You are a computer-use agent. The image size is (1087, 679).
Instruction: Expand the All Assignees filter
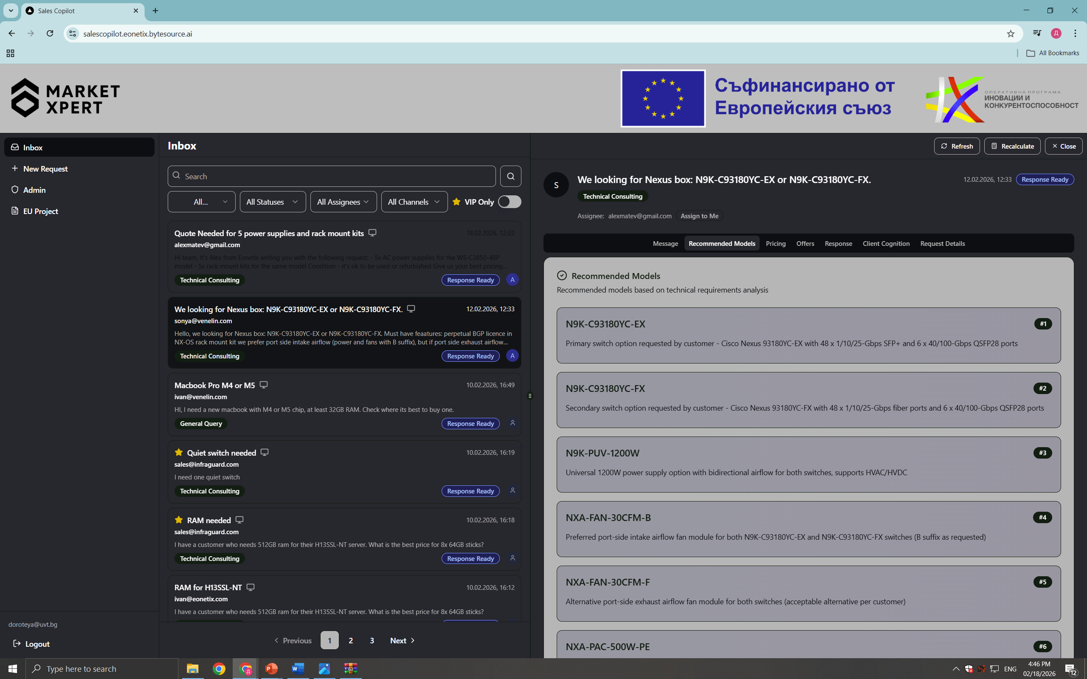pyautogui.click(x=343, y=202)
